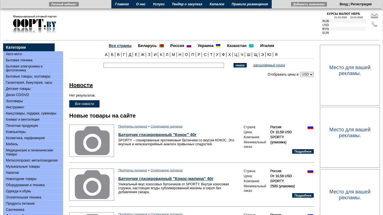This screenshot has width=383, height=215.
Task: Open the Батончик глазированный "Кокос" 40г title link
Action: tap(157, 135)
